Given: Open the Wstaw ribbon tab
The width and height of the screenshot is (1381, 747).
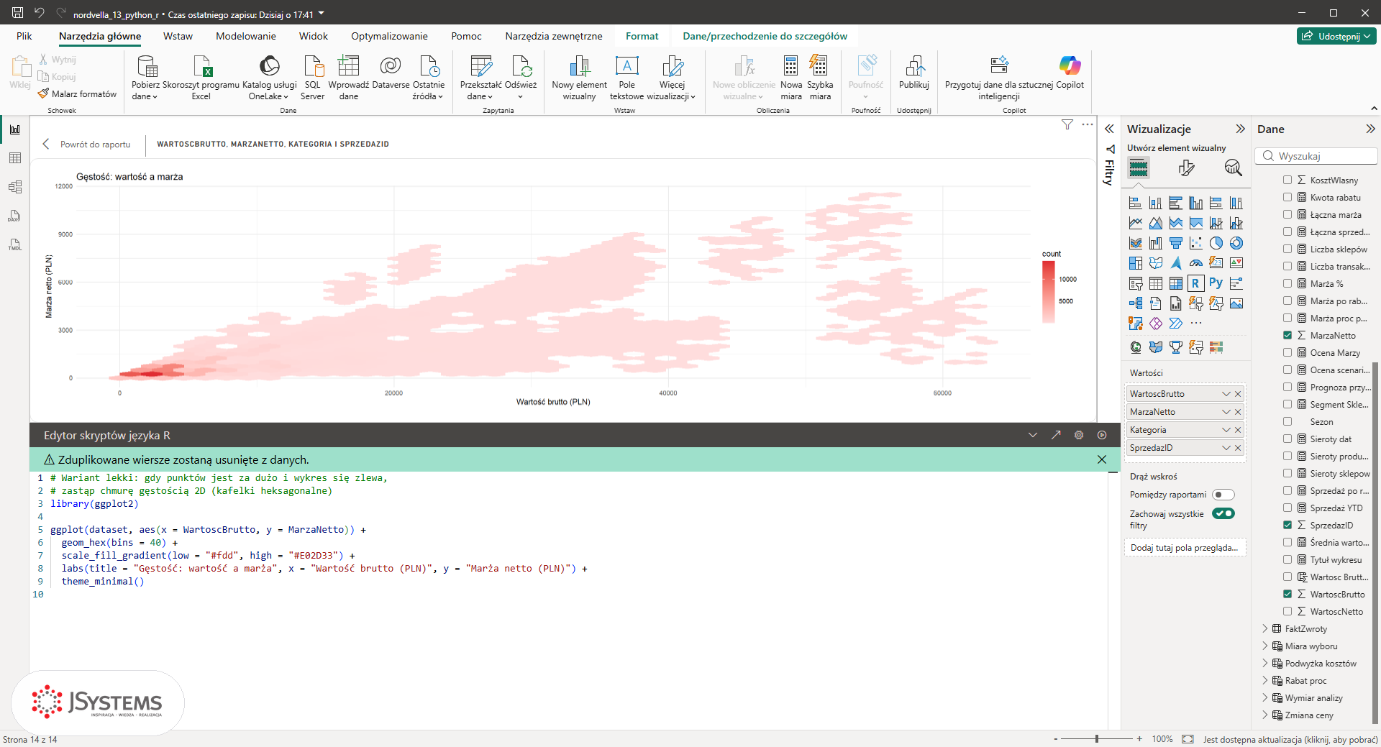Looking at the screenshot, I should (178, 36).
